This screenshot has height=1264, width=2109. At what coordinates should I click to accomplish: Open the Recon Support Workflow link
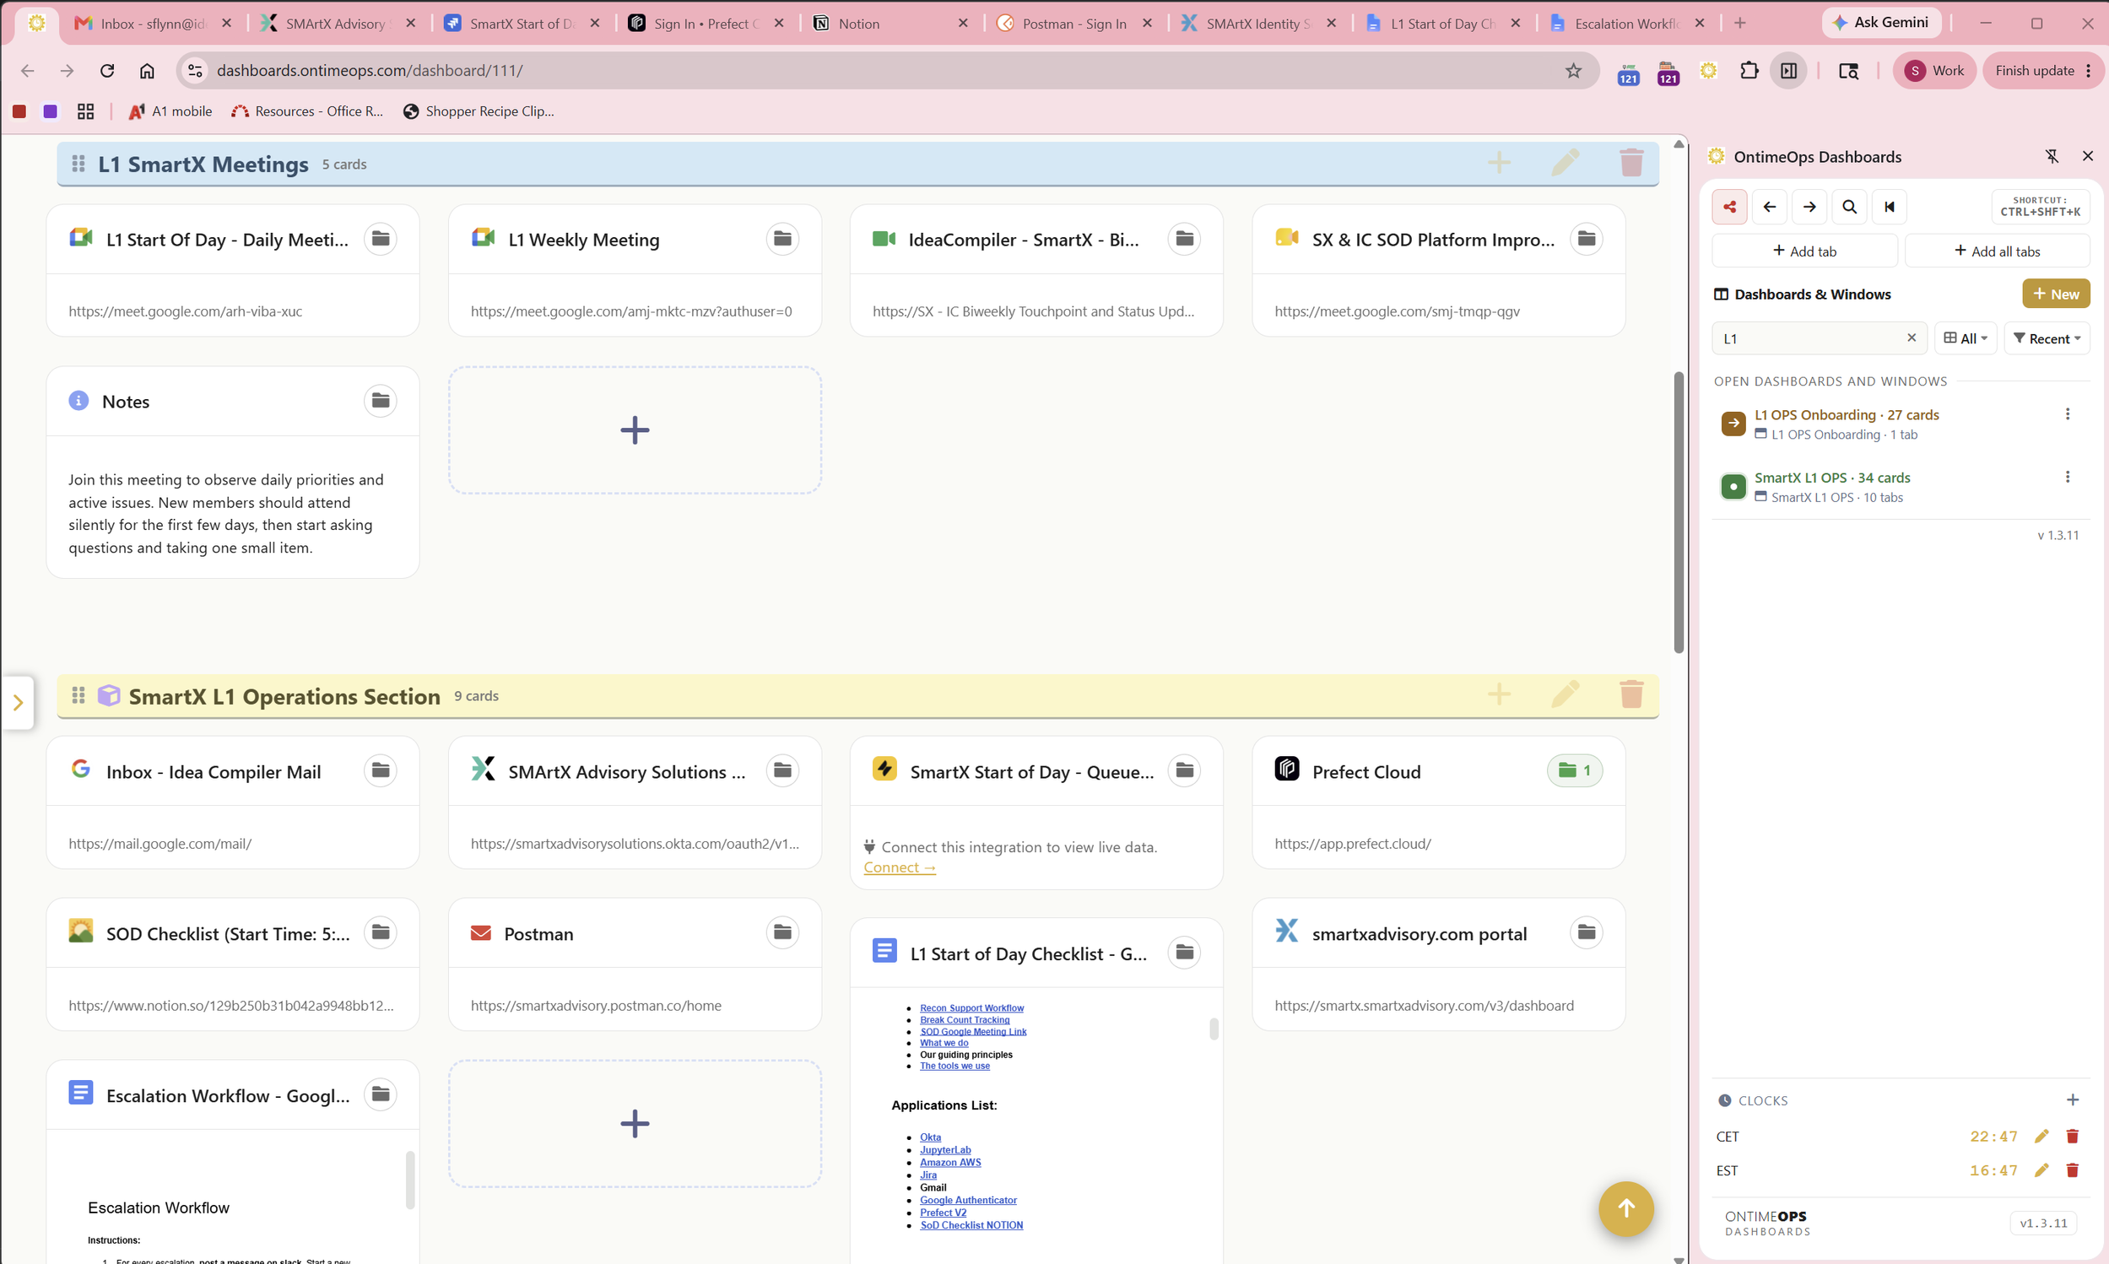(972, 1008)
